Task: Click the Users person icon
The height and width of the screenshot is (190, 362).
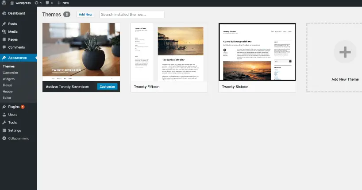Action: (4, 115)
